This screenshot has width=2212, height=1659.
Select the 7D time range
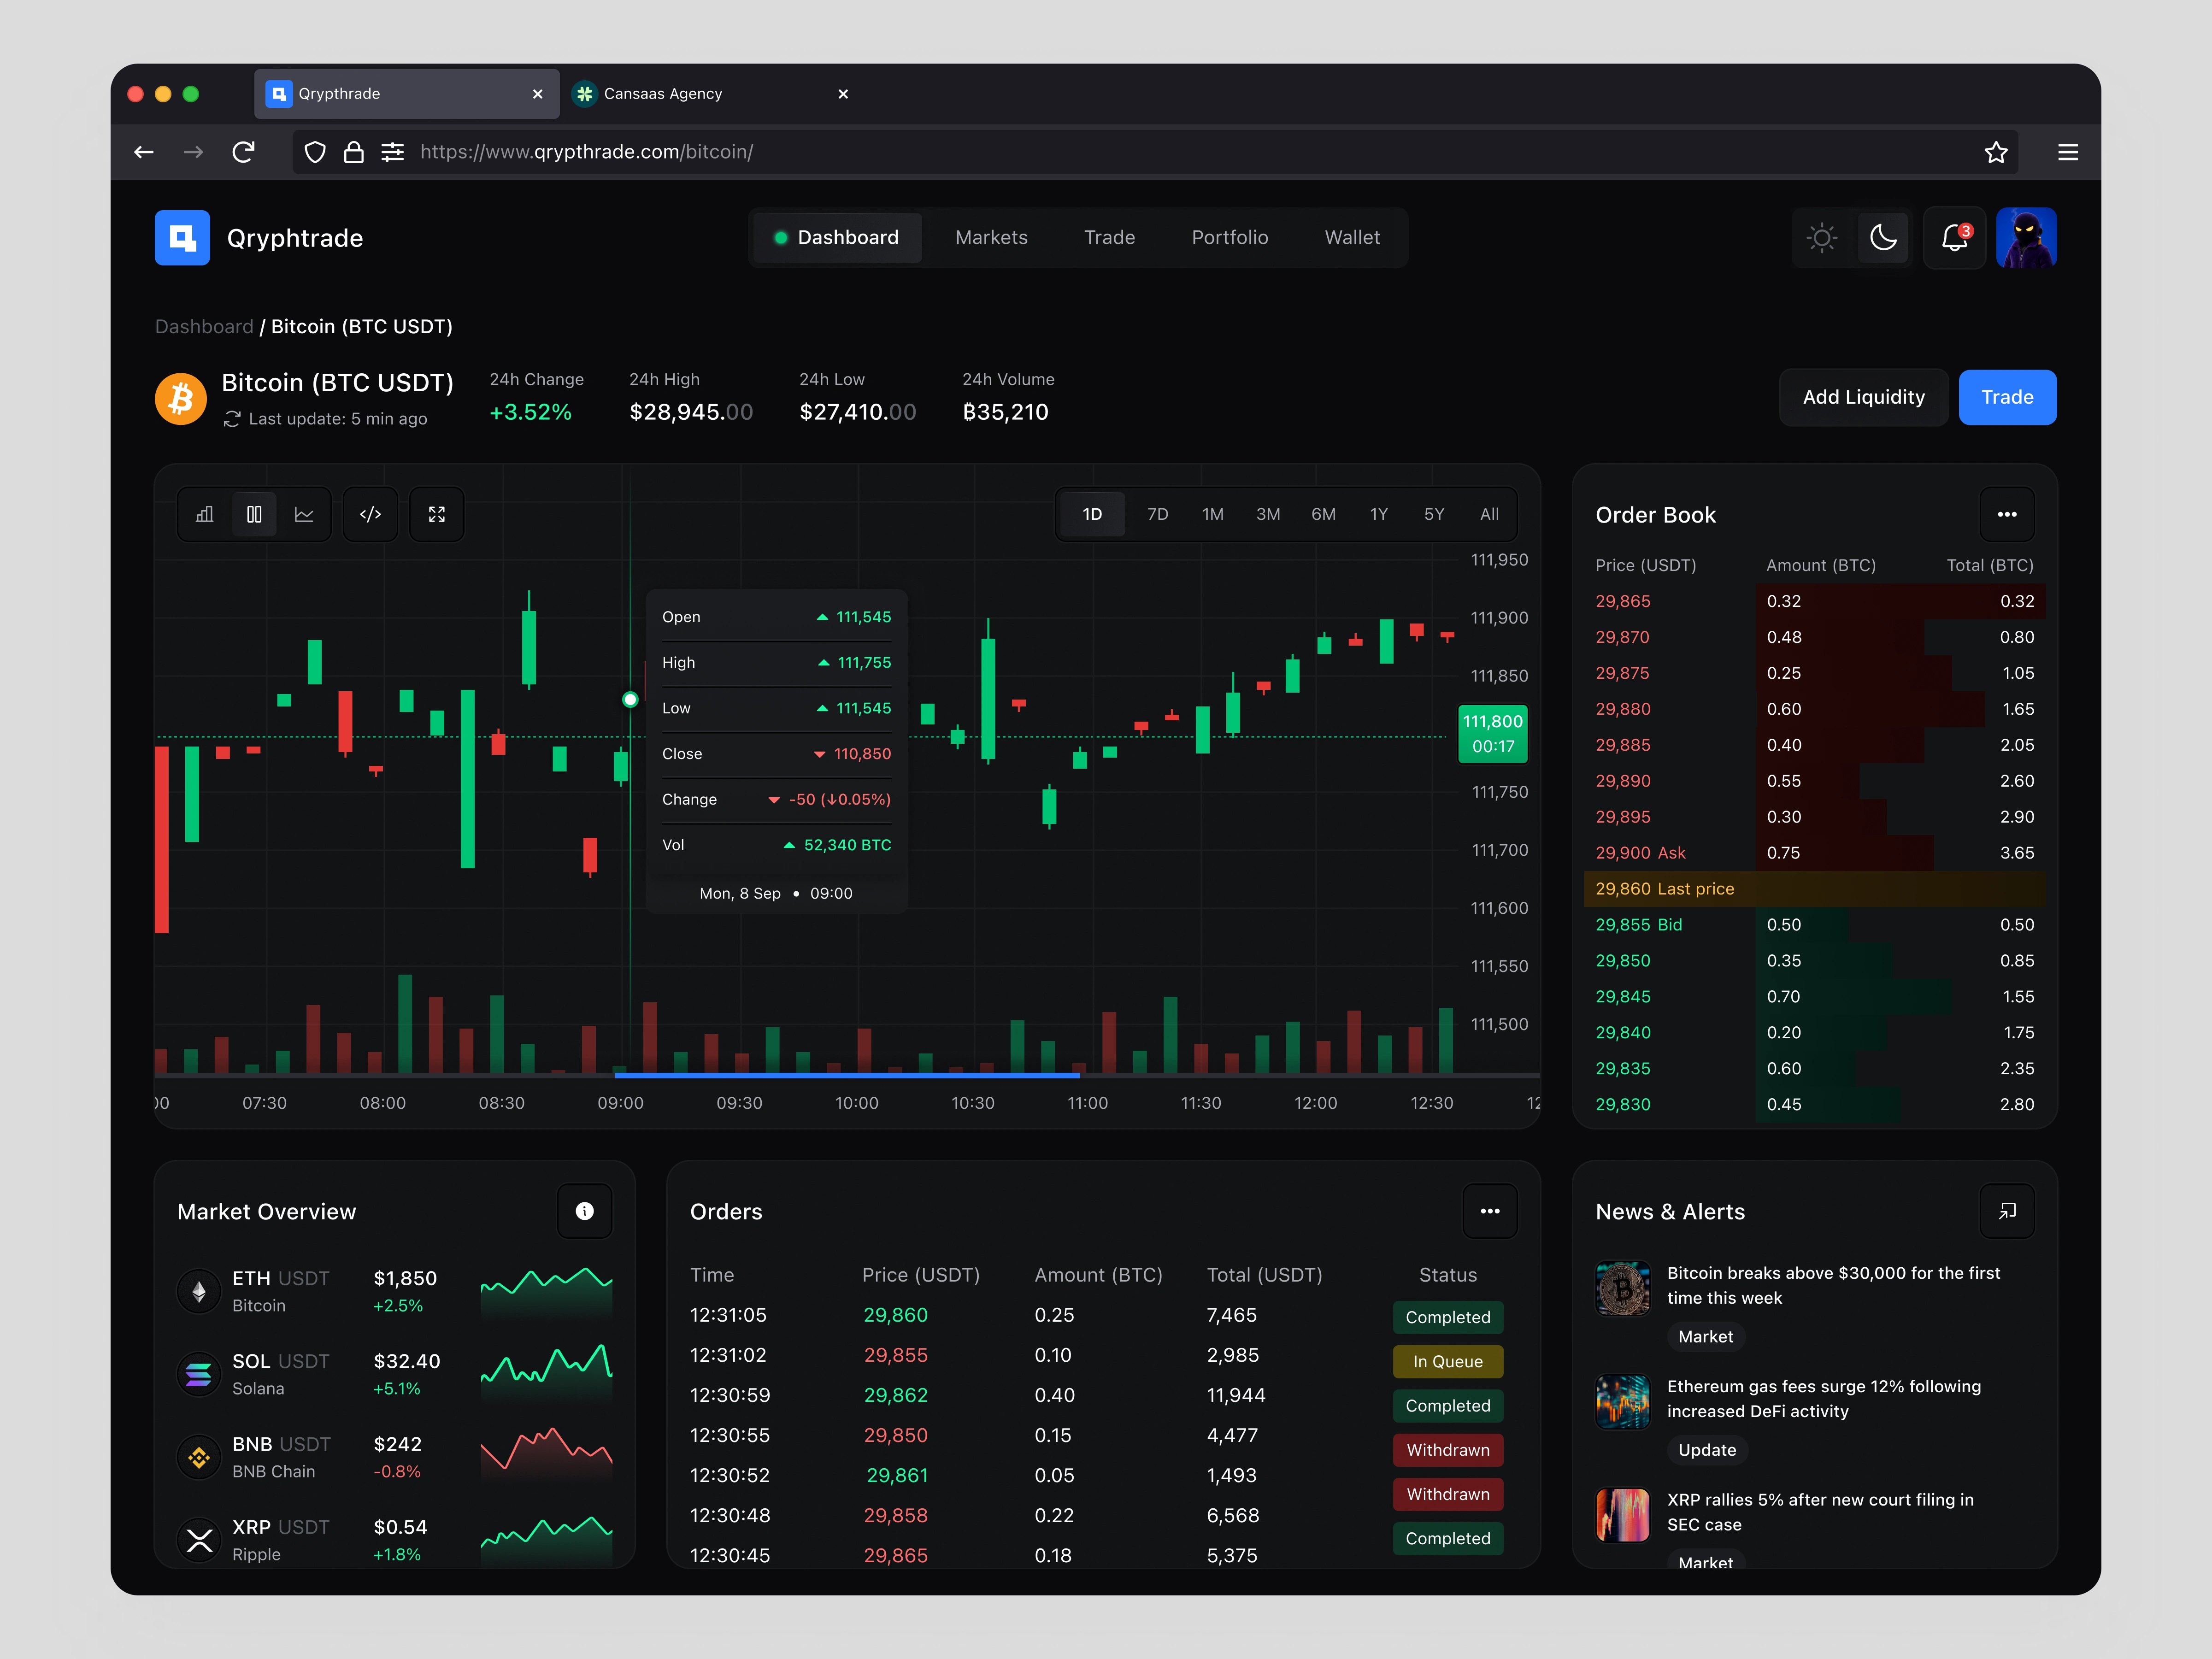click(1157, 514)
